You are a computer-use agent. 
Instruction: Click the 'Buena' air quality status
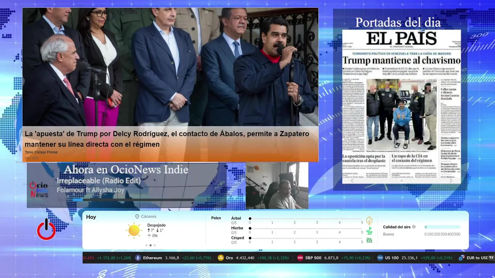[x=389, y=234]
